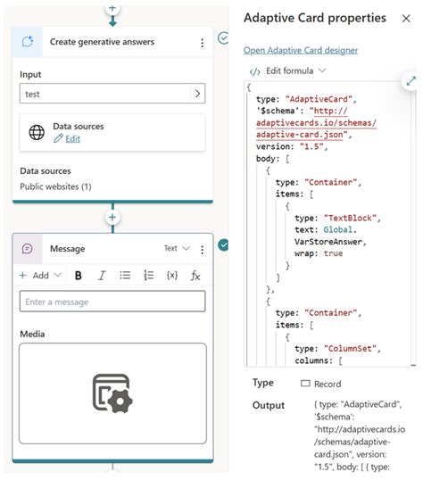
Task: Insert variable using {x} icon
Action: 172,276
